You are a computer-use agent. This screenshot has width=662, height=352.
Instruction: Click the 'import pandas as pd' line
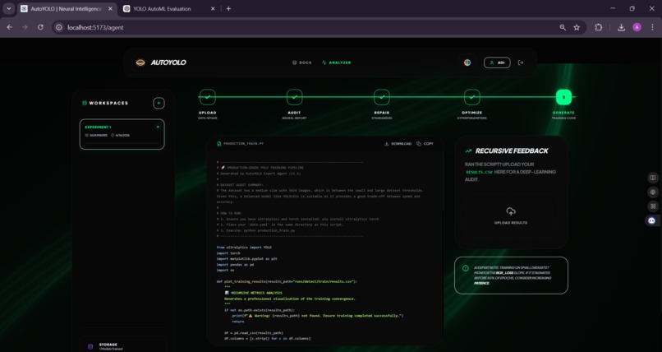tap(235, 265)
